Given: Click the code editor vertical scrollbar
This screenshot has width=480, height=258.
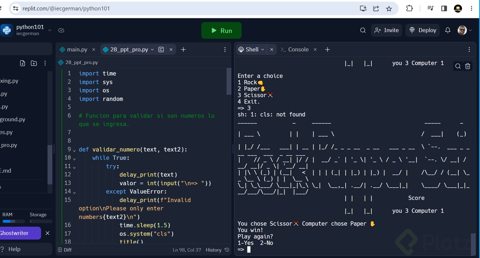Looking at the screenshot, I should [x=229, y=81].
